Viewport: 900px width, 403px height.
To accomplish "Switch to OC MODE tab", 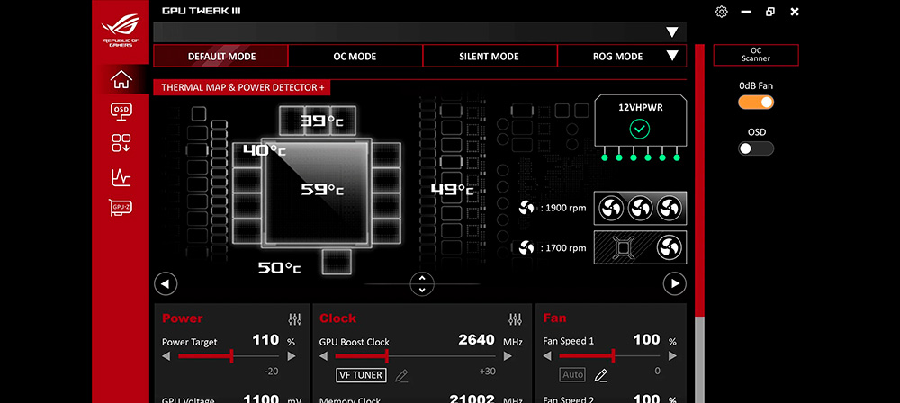I will click(x=355, y=57).
